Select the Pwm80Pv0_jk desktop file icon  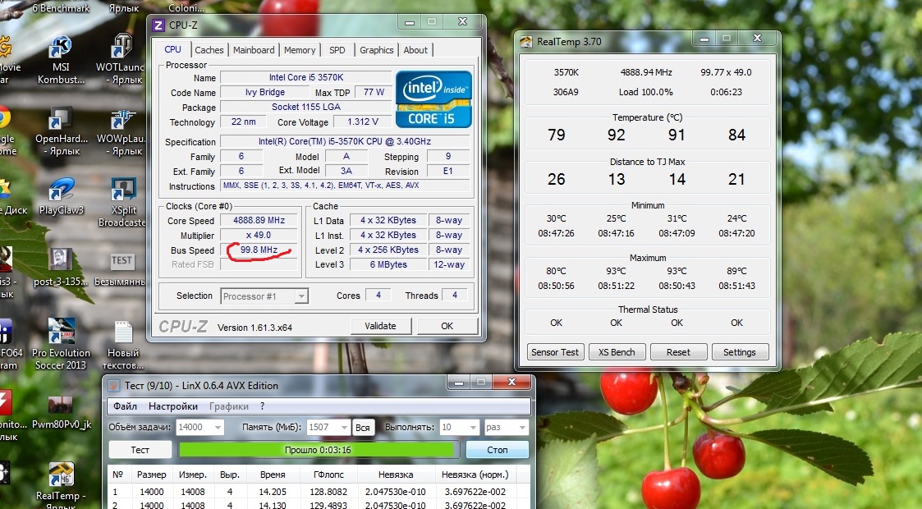coord(60,405)
